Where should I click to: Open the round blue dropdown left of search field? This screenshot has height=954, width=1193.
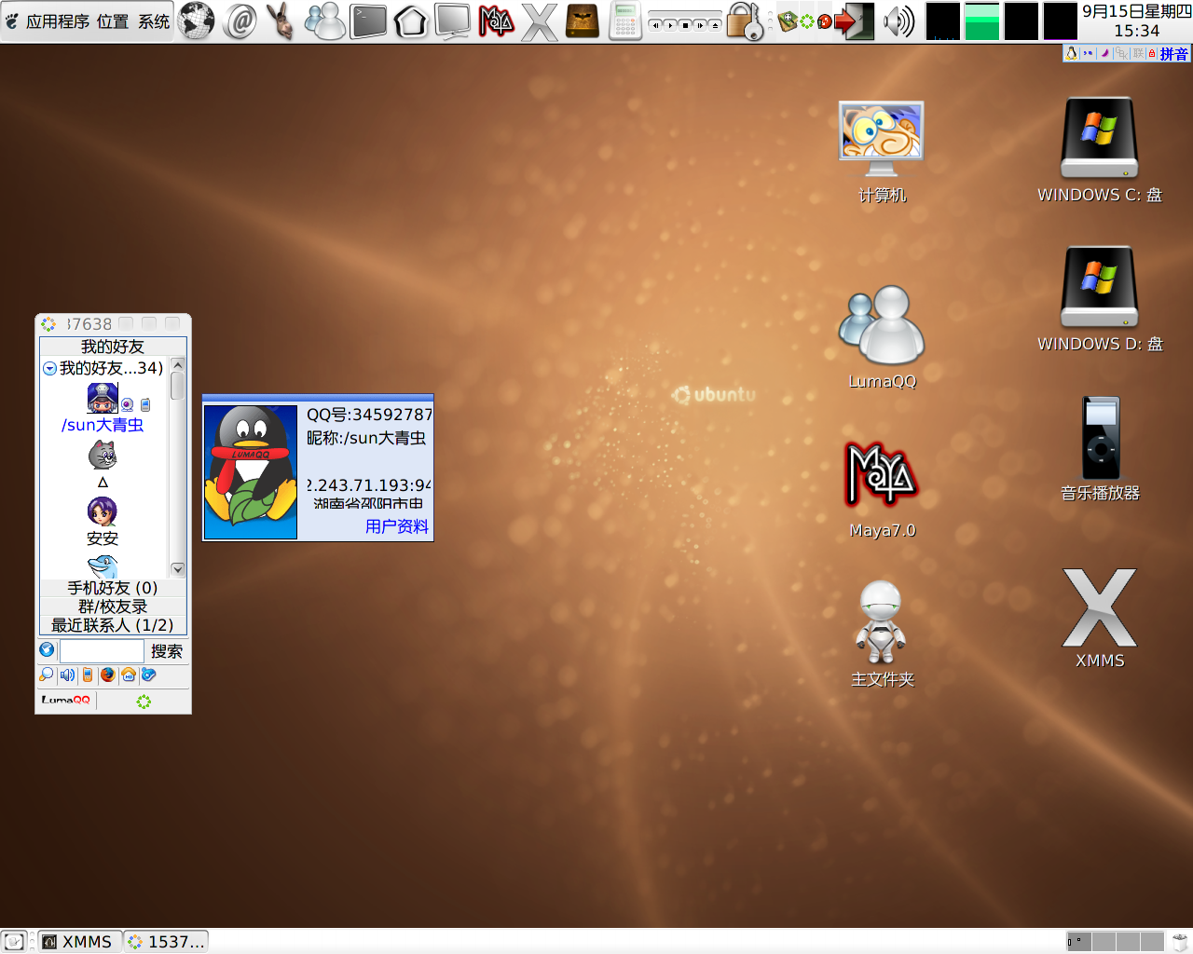pyautogui.click(x=48, y=649)
